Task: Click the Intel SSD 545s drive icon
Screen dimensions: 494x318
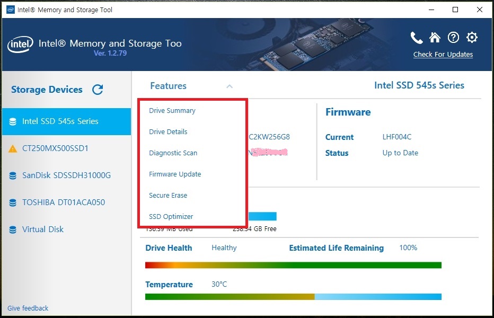Action: coord(13,122)
